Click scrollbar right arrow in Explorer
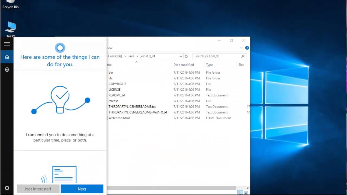 (x=248, y=188)
